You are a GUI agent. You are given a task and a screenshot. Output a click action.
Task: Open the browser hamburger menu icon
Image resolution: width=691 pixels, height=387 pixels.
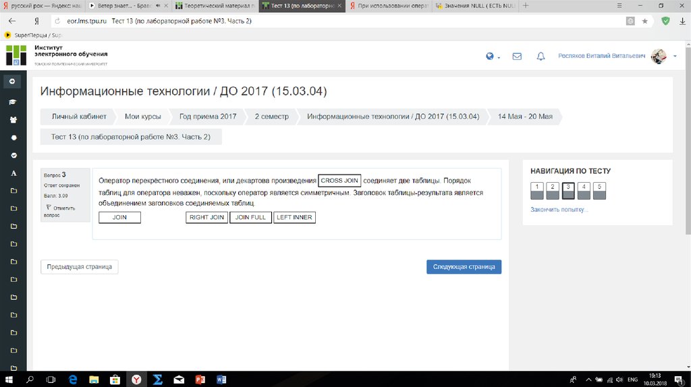coord(619,5)
